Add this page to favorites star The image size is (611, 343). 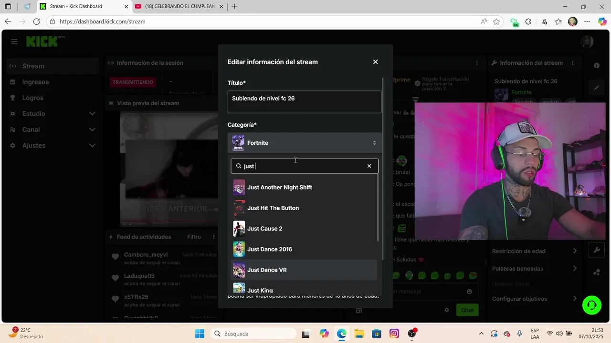(496, 21)
